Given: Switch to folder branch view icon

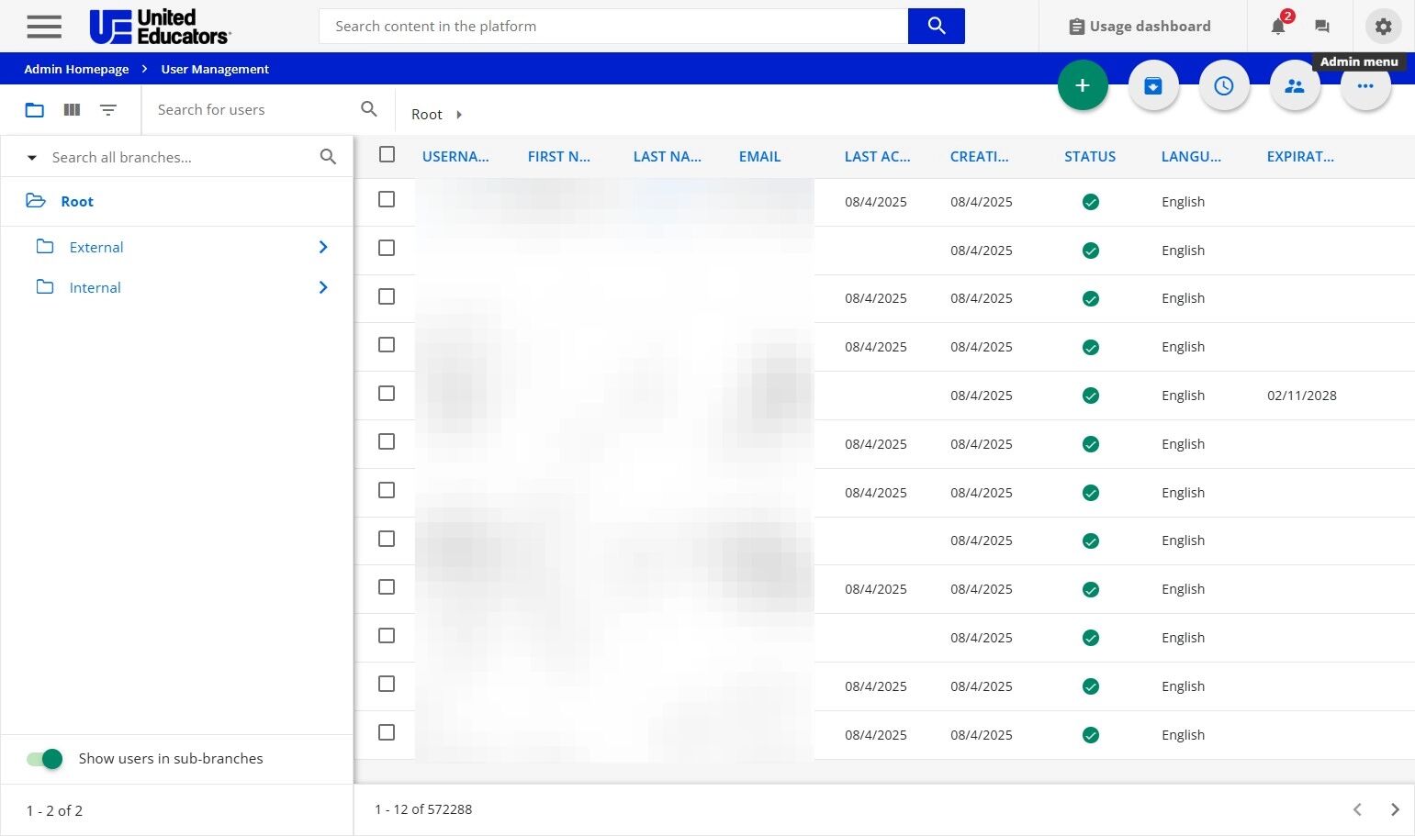Looking at the screenshot, I should tap(35, 110).
